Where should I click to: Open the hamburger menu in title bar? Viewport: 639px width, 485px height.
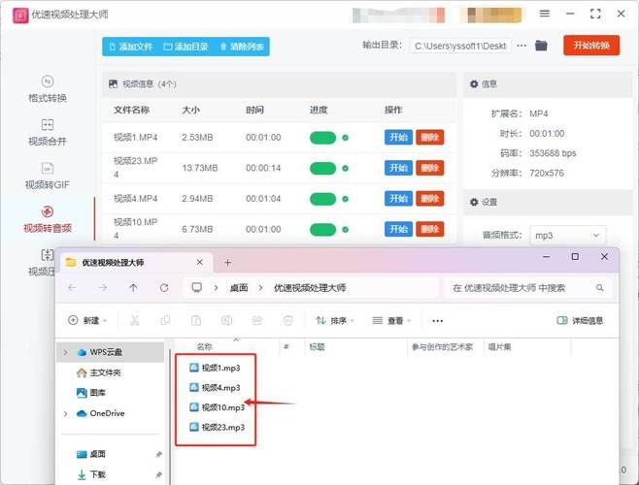pos(545,14)
